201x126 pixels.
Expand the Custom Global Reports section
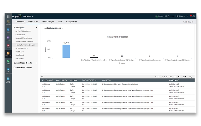[x=37, y=63]
